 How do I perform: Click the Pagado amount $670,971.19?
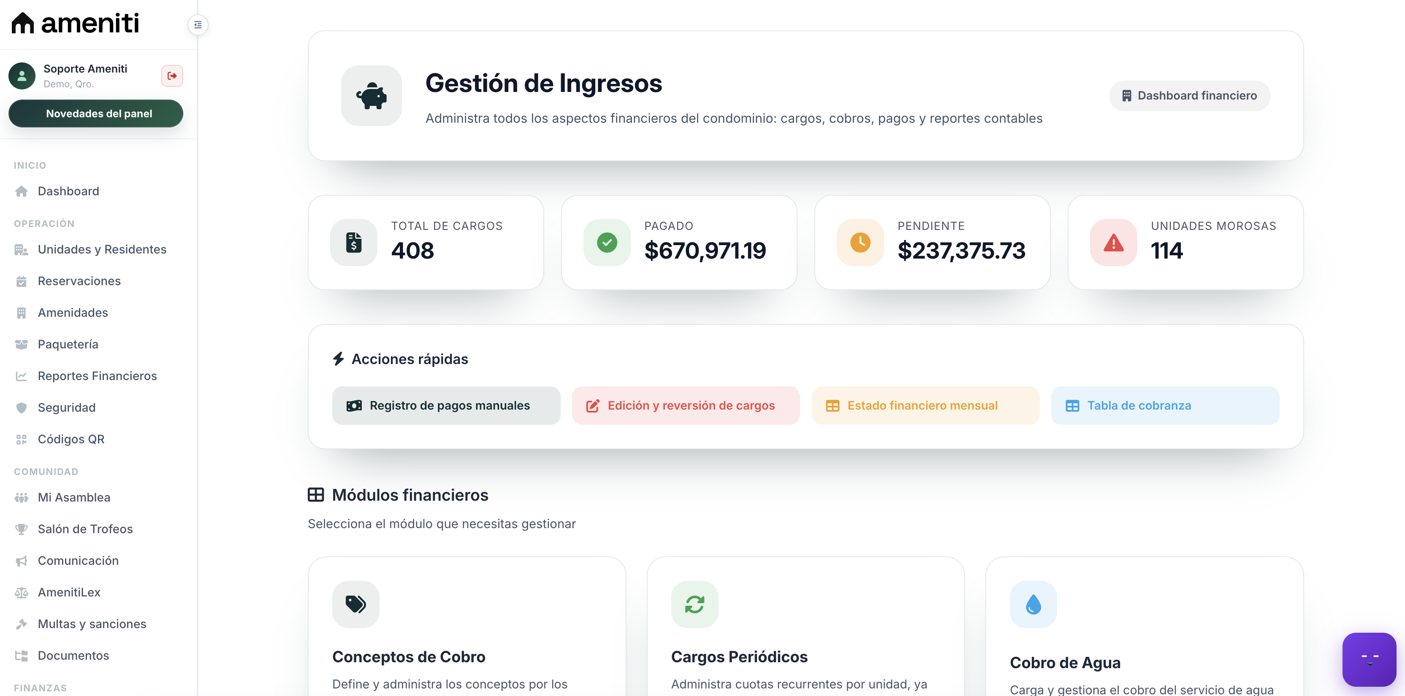(705, 251)
